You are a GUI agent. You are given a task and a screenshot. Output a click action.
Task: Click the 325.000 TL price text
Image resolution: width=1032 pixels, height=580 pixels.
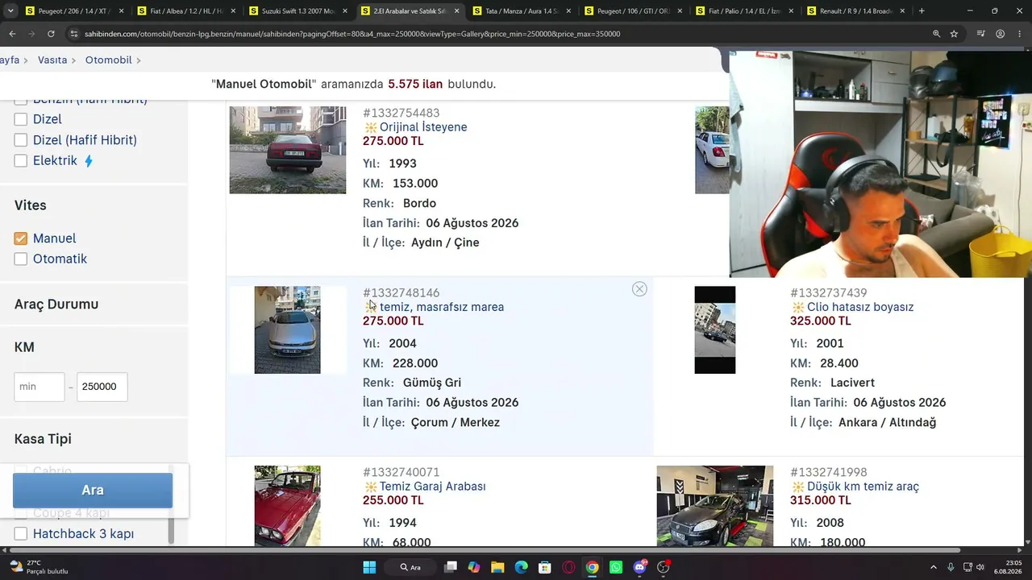[x=821, y=321]
